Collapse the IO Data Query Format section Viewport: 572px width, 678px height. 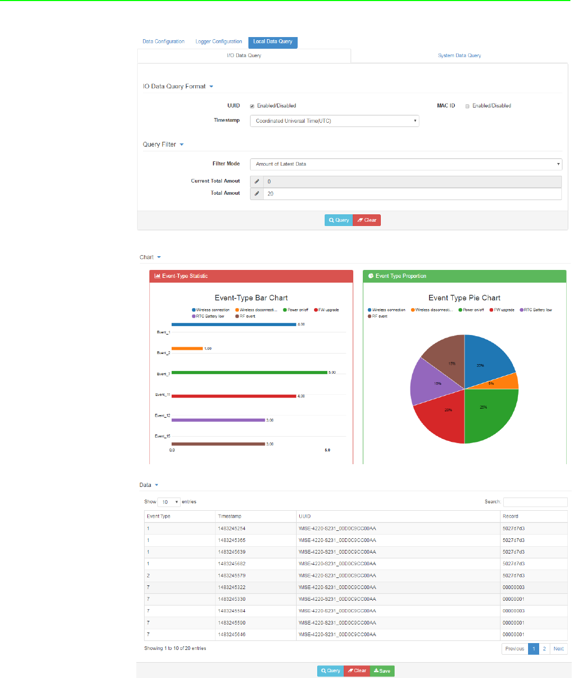click(211, 86)
